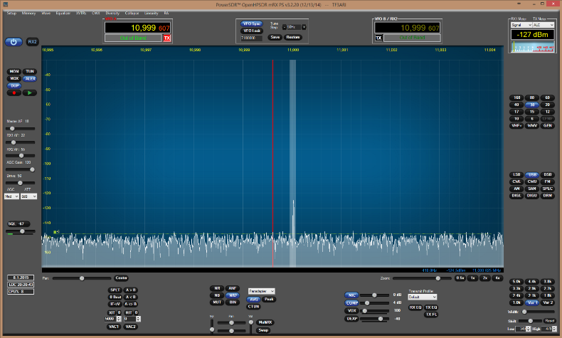Select the 12 meter band button

point(547,112)
